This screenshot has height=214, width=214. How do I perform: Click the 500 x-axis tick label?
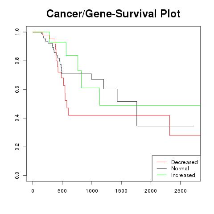(62, 191)
